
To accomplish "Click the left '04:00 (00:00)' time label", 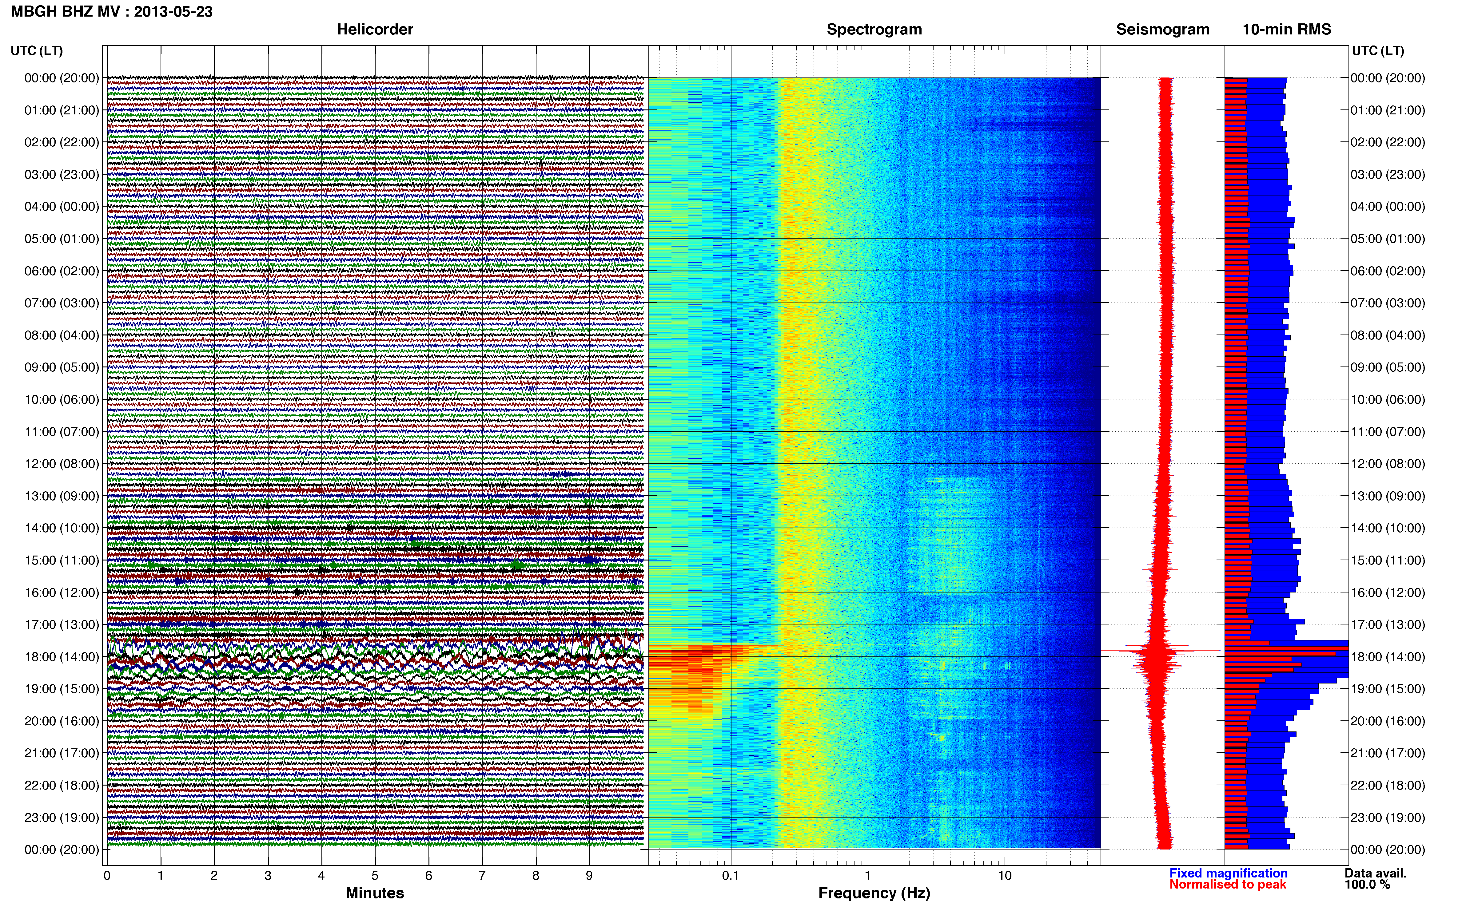I will 62,206.
